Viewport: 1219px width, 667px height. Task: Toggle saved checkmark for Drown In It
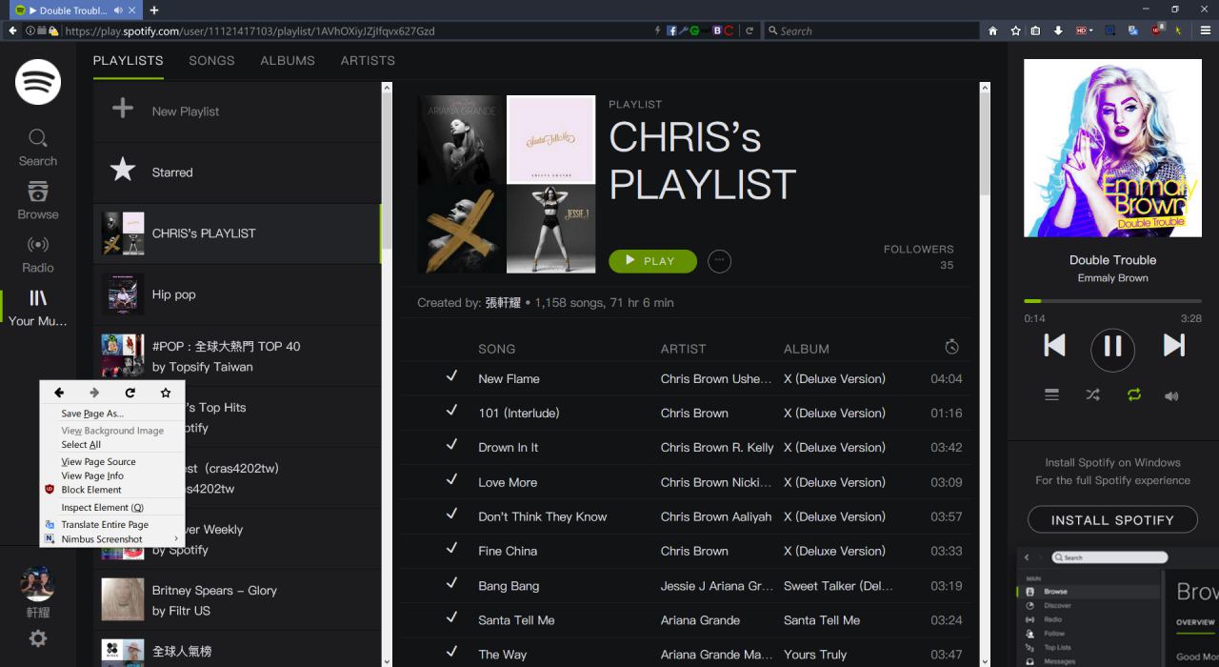point(452,445)
